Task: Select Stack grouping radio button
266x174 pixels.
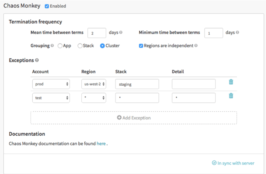Action: pos(80,46)
